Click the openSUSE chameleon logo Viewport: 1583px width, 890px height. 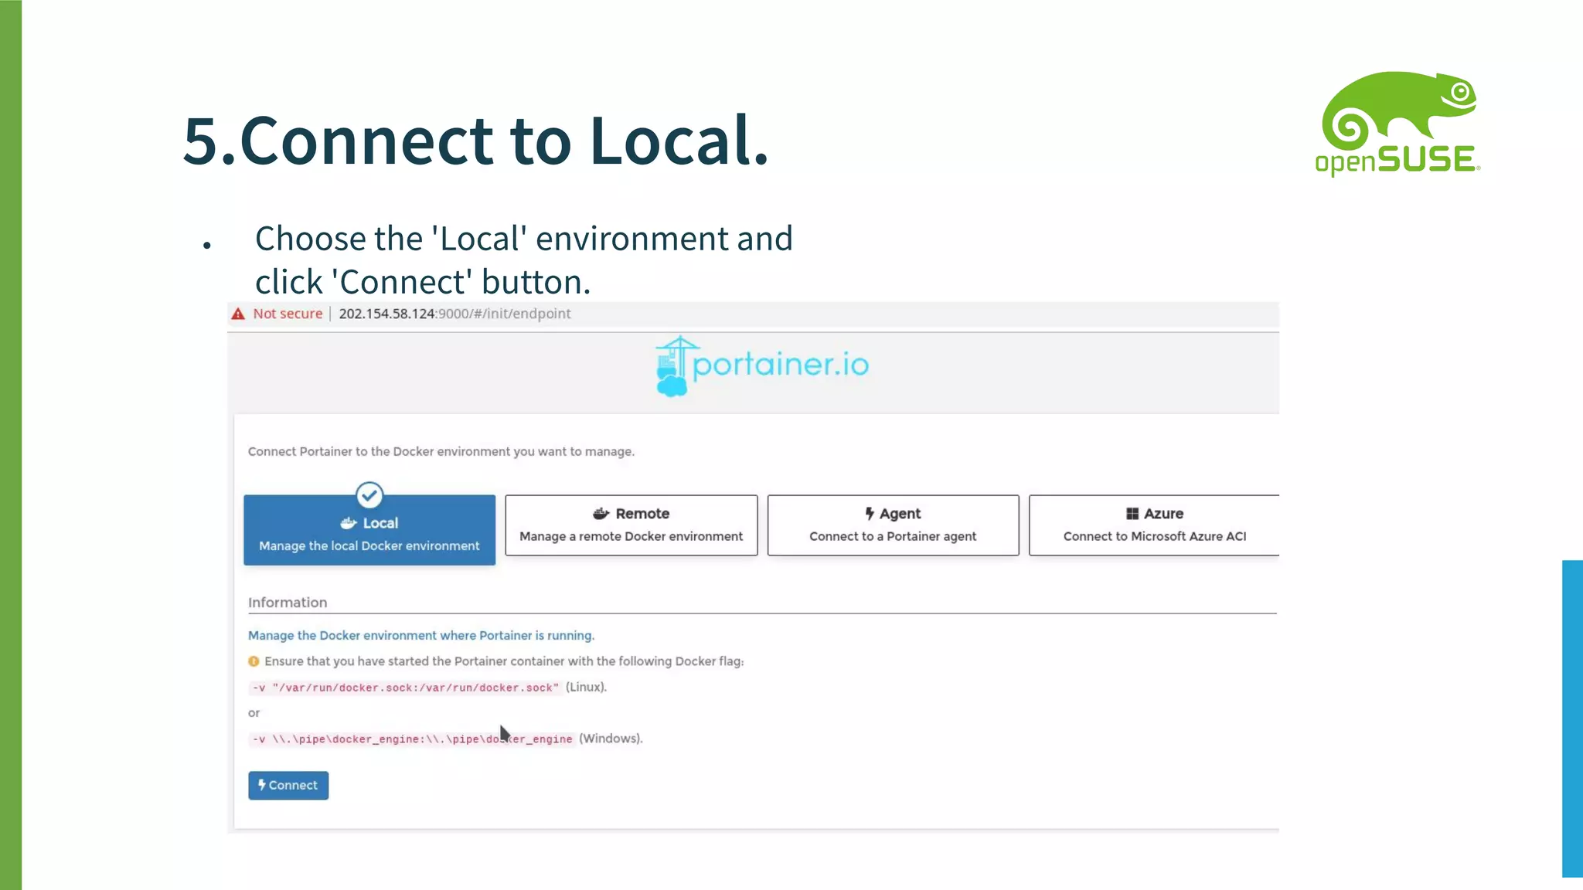pos(1397,124)
